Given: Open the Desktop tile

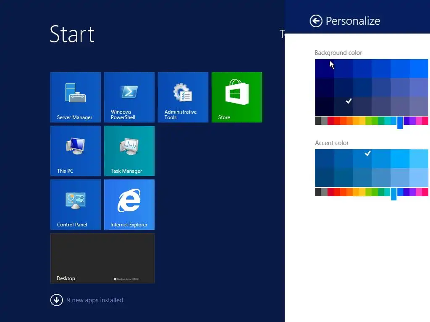Looking at the screenshot, I should pos(102,258).
